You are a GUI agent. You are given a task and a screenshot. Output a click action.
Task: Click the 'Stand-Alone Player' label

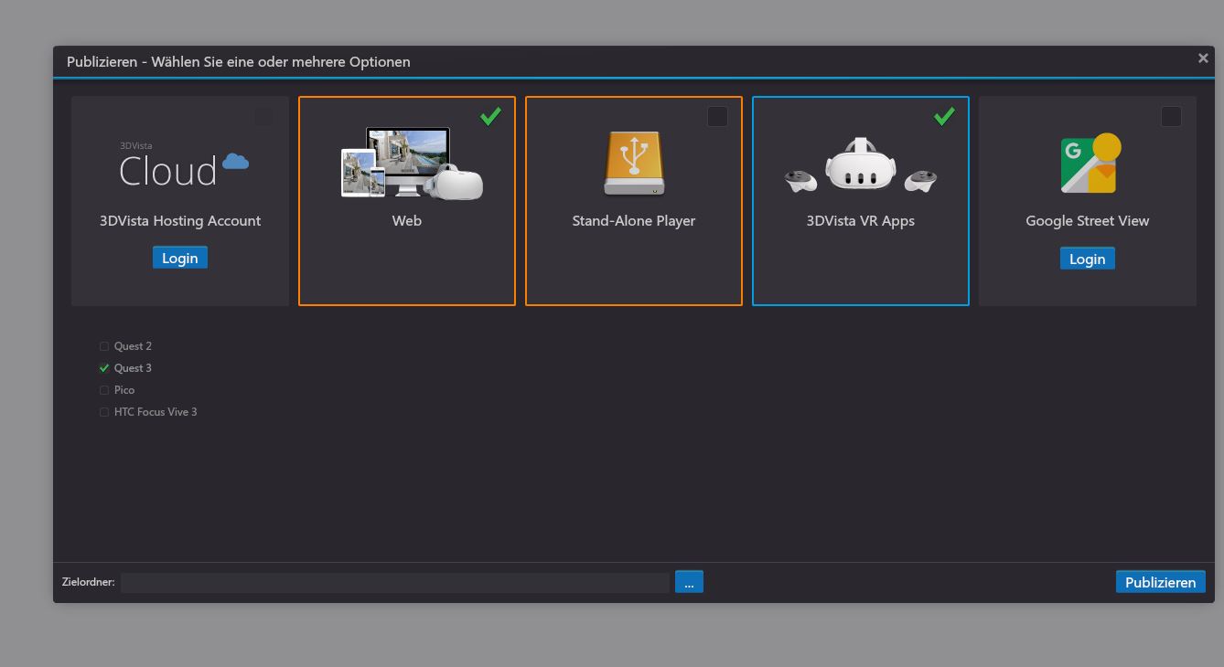(x=634, y=220)
